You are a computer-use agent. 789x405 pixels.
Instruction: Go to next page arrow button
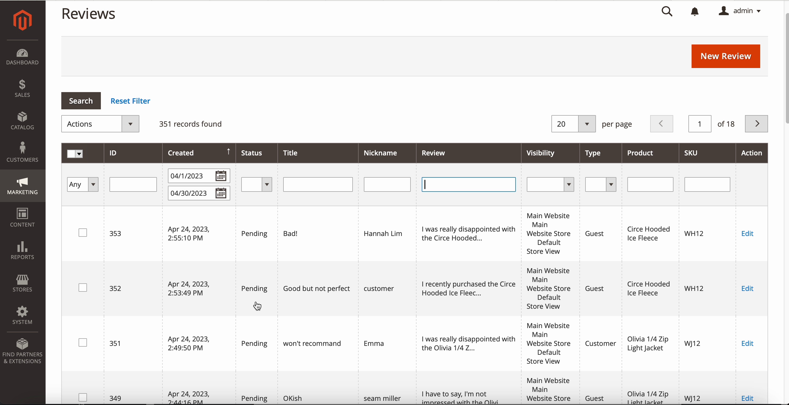[x=756, y=123]
